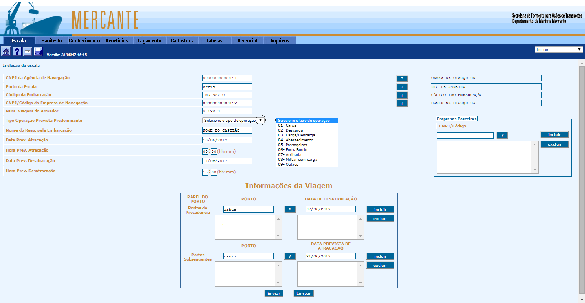Switch to the Escala tab
Image resolution: width=585 pixels, height=303 pixels.
click(19, 41)
